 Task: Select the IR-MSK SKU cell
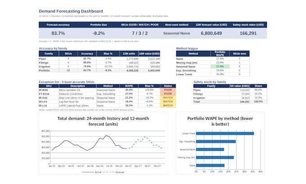[49, 90]
